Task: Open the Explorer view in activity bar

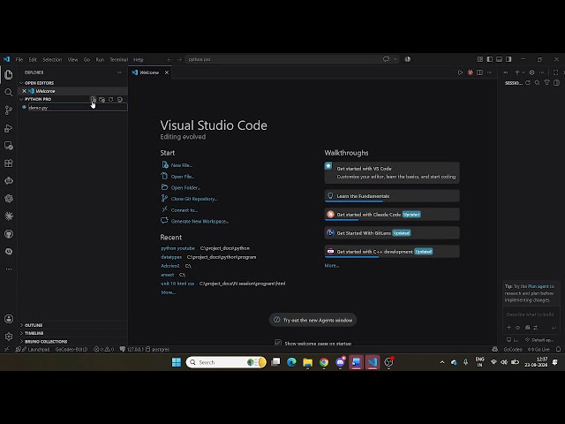Action: pos(9,74)
